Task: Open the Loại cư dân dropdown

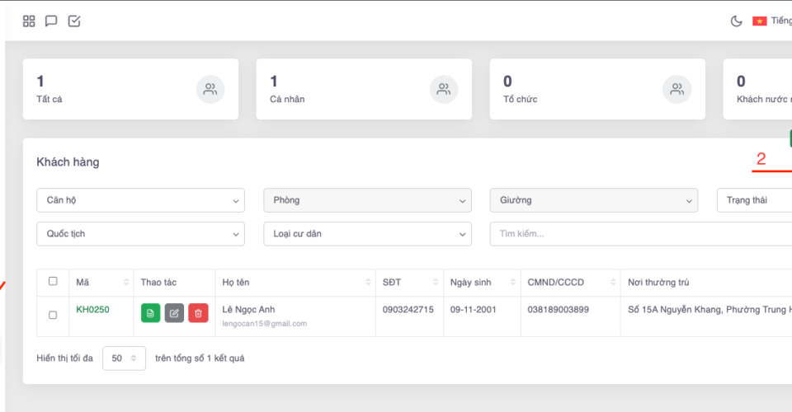Action: tap(367, 234)
